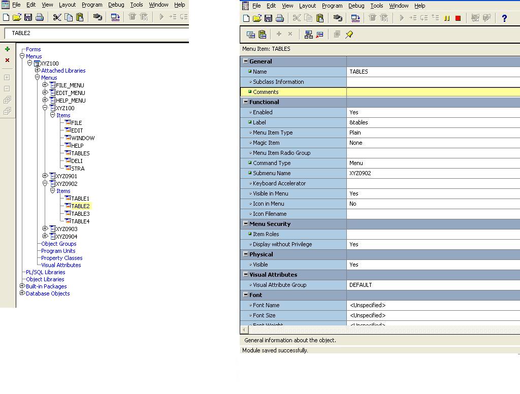Click the blue question mark Help icon
Viewport: 520px width, 394px height.
pos(504,18)
